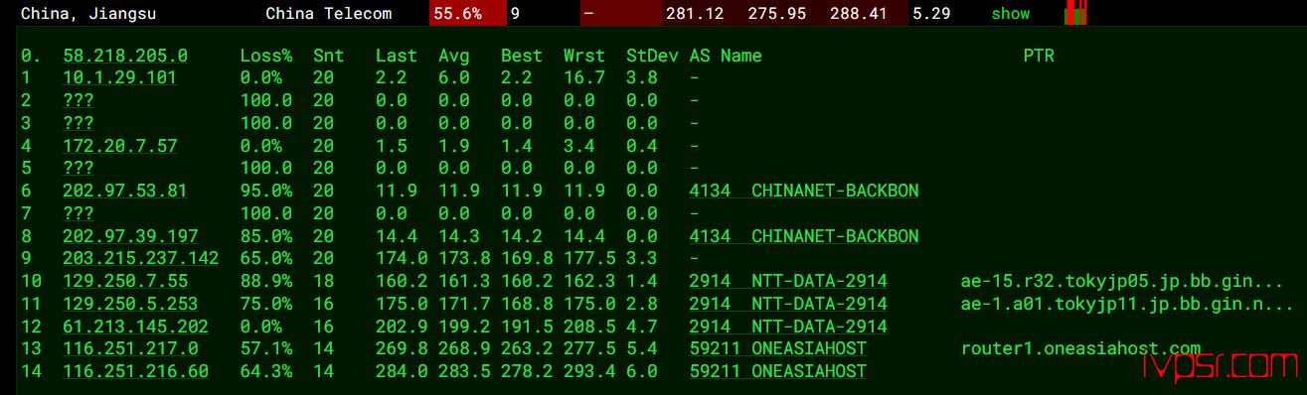Open IP link 203.215.237.142

point(141,258)
